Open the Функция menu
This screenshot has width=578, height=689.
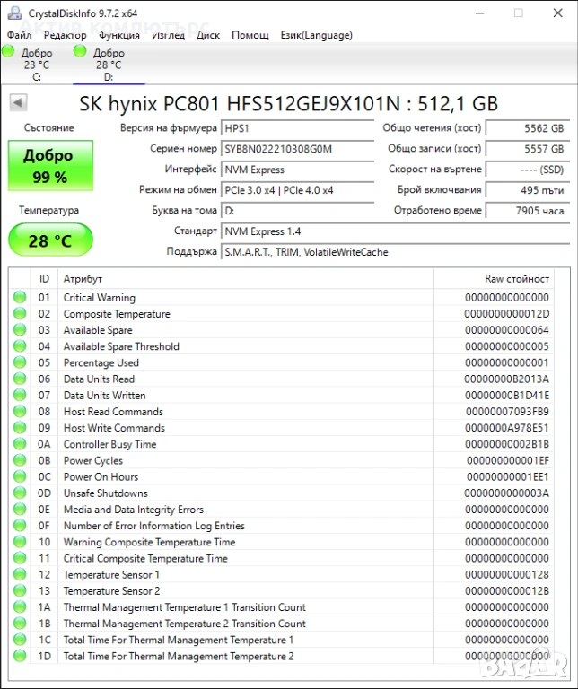(119, 35)
